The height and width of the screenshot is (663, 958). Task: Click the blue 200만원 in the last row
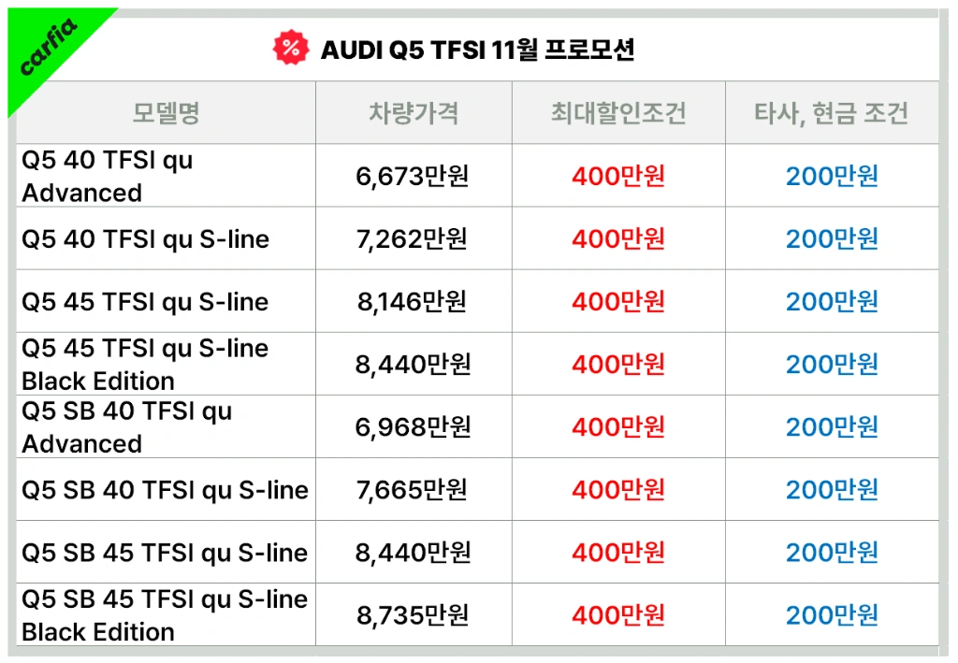coord(832,615)
